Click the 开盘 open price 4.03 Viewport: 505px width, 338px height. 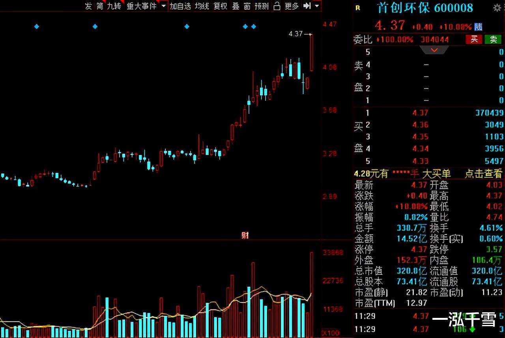495,185
